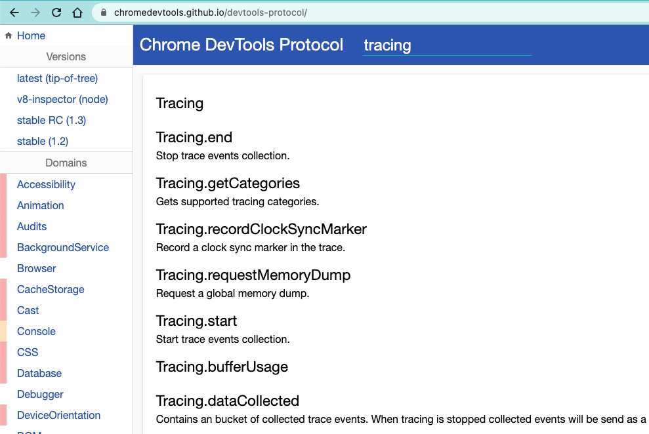Open the Debugger domain
This screenshot has height=434, width=649.
pos(40,394)
